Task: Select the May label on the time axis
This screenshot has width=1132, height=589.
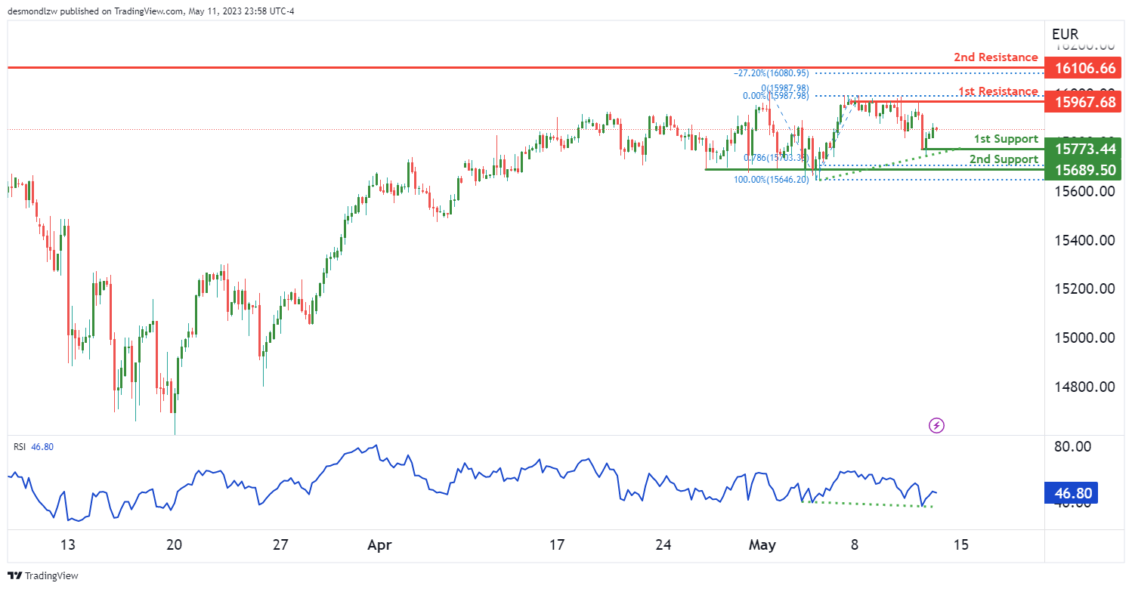Action: [761, 545]
